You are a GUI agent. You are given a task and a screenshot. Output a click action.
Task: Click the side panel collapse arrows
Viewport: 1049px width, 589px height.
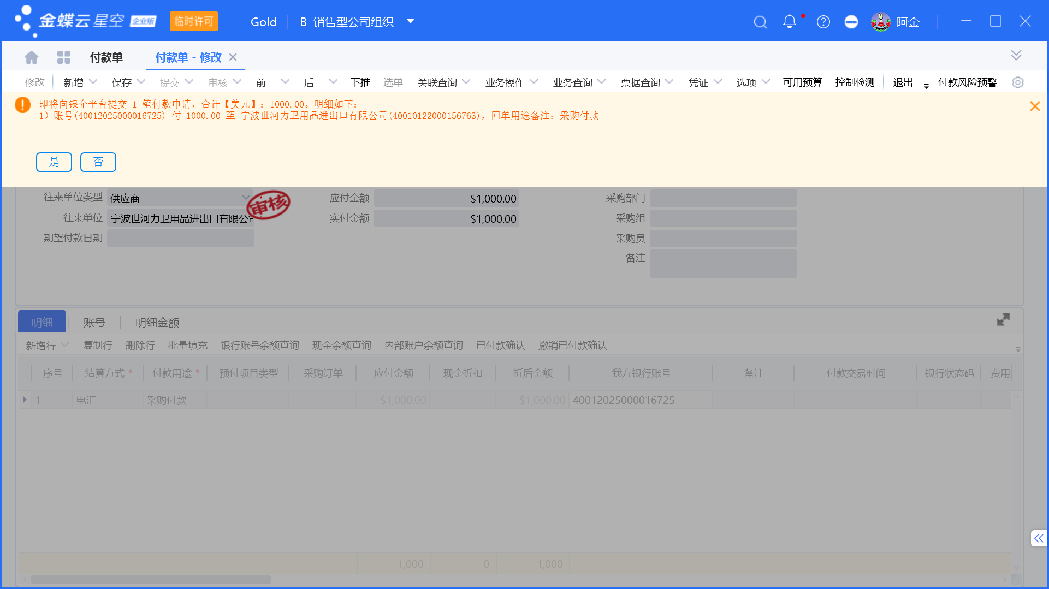(x=1039, y=538)
